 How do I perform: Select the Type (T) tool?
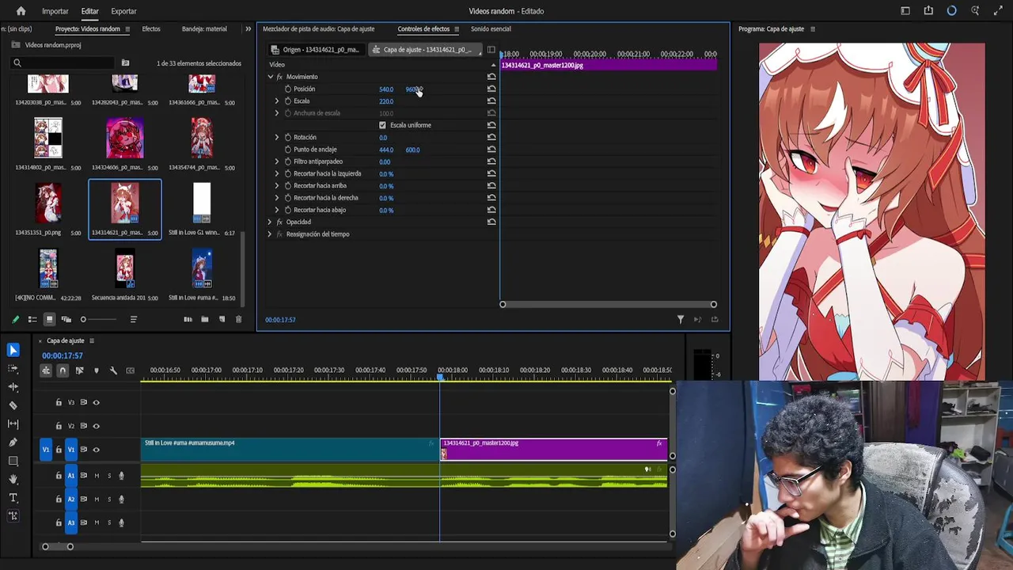(x=13, y=498)
